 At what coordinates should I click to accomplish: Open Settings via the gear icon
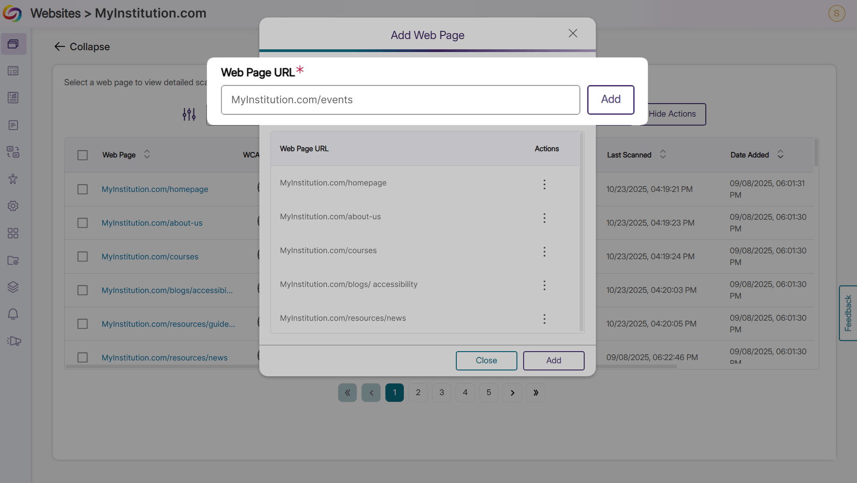pyautogui.click(x=13, y=206)
